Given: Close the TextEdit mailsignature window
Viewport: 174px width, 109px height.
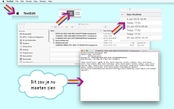Looking at the screenshot, I should coord(82,51).
